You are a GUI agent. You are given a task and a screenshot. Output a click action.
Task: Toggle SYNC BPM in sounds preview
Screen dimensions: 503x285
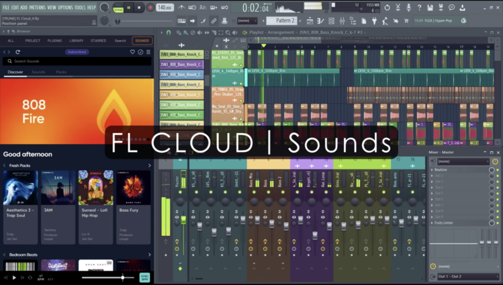[x=145, y=277]
